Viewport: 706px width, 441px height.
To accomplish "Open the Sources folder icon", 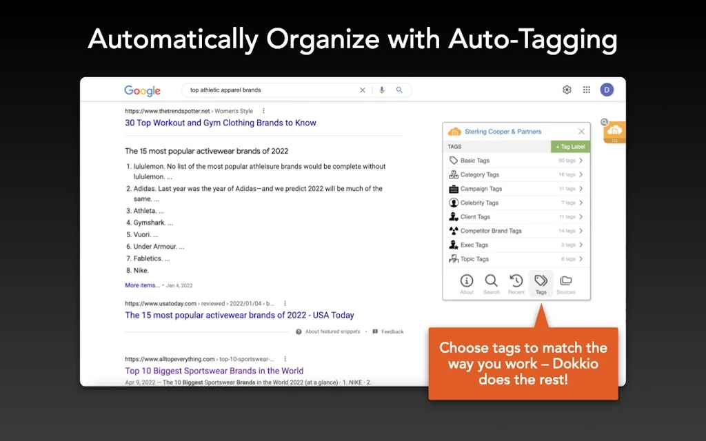I will point(565,283).
